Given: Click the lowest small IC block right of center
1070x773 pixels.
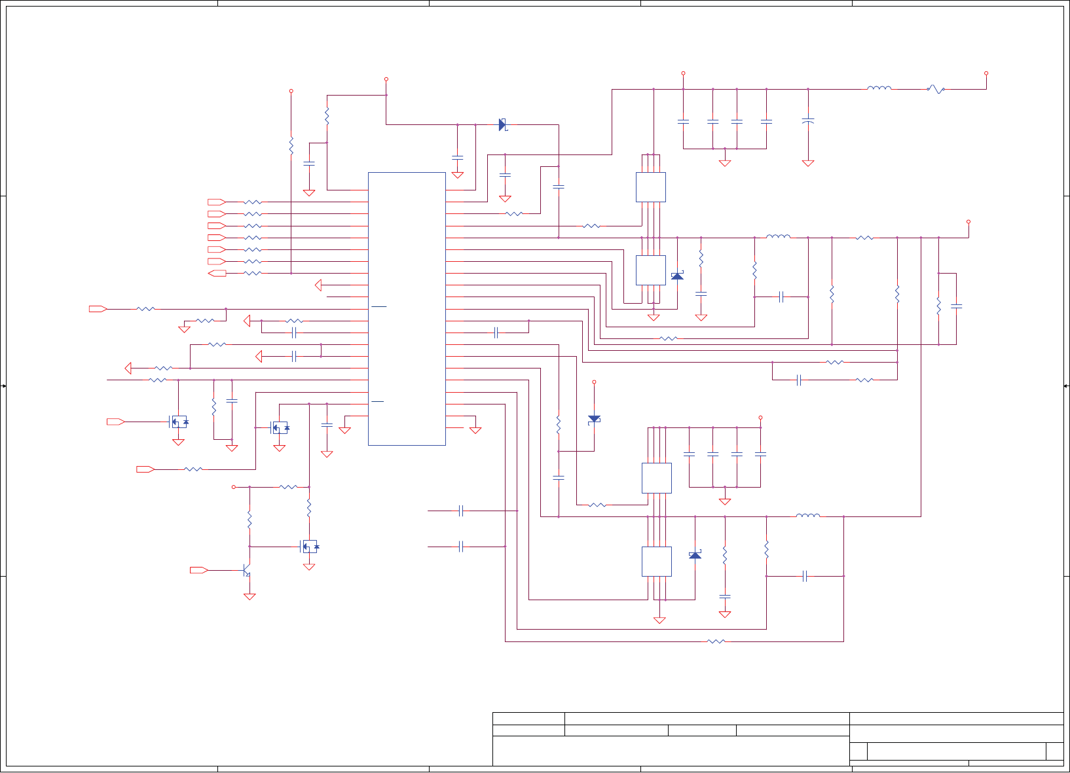Looking at the screenshot, I should point(657,561).
